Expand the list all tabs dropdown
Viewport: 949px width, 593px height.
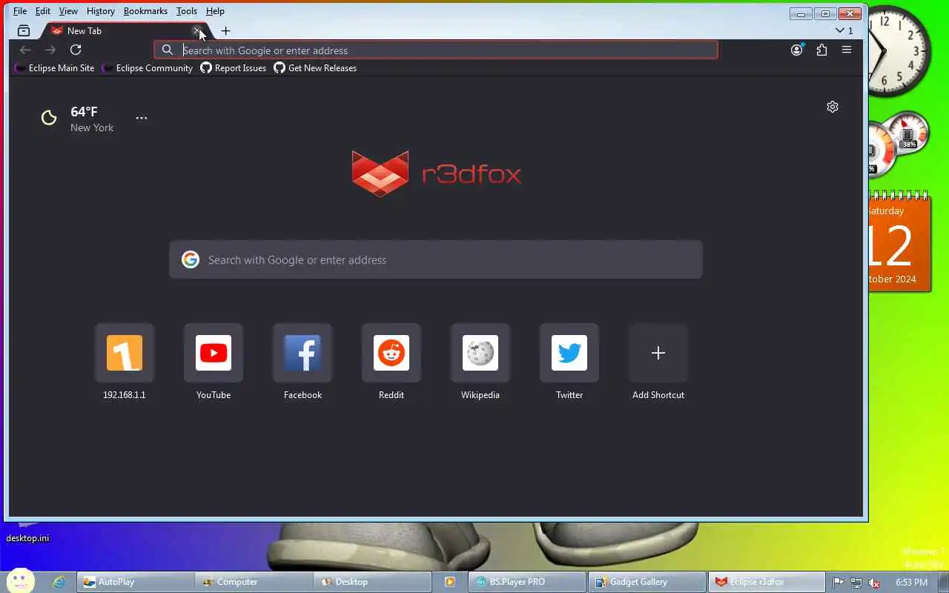844,31
